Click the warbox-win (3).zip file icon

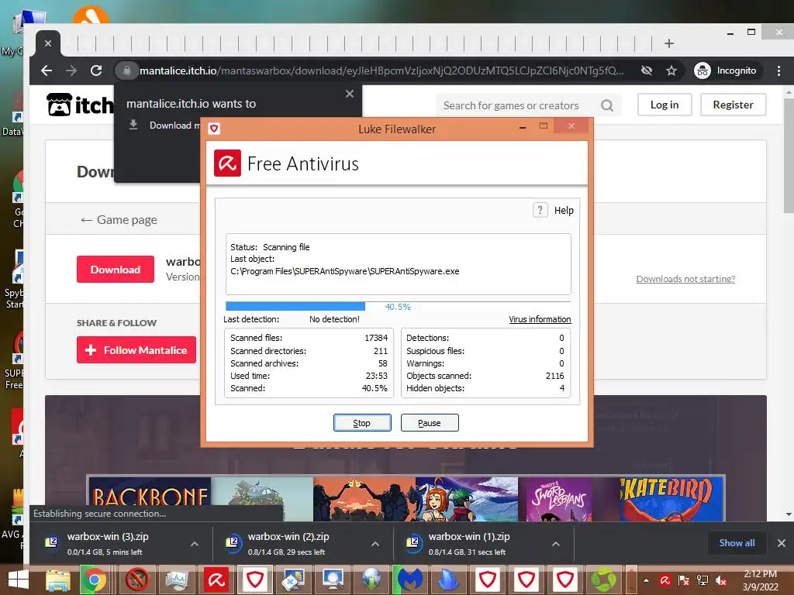pos(52,542)
